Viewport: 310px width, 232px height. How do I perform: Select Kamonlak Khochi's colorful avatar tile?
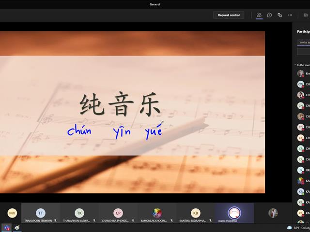[x=157, y=213]
